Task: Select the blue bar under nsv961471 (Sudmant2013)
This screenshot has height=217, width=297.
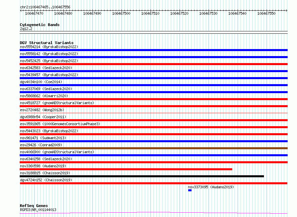Action: [154, 141]
